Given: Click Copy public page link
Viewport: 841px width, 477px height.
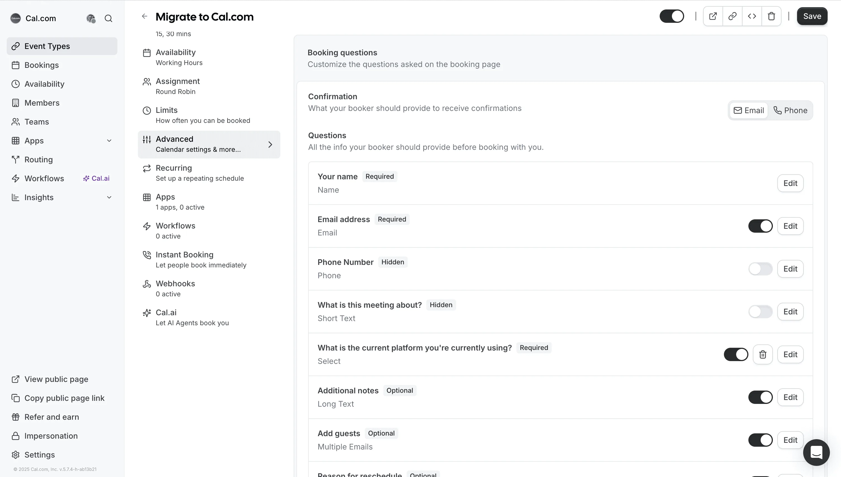Looking at the screenshot, I should click(x=62, y=398).
